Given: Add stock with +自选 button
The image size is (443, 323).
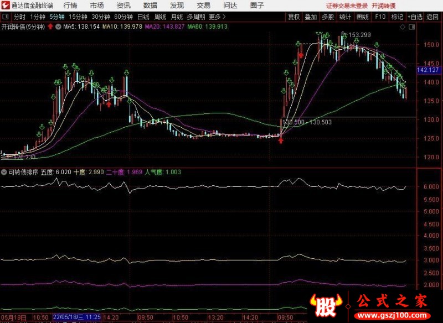Looking at the screenshot, I should 415,17.
